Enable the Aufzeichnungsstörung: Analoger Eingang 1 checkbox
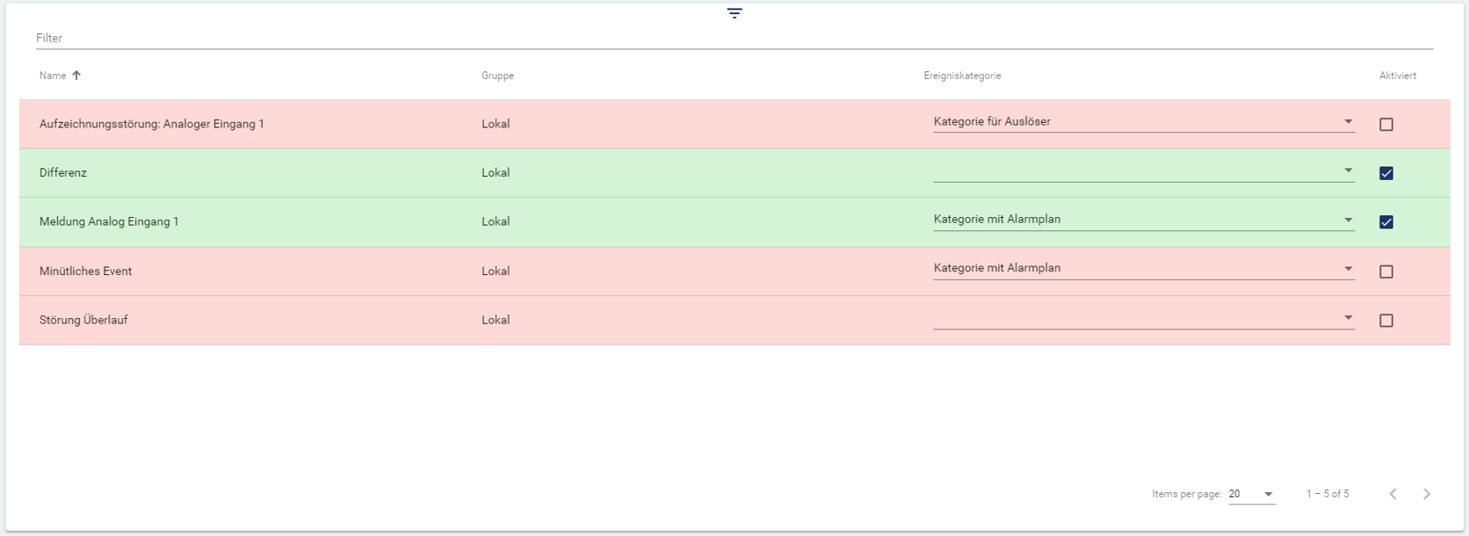Screen dimensions: 1469x536 (x=1386, y=125)
